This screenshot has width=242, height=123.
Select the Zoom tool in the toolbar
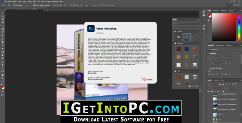coord(2,78)
